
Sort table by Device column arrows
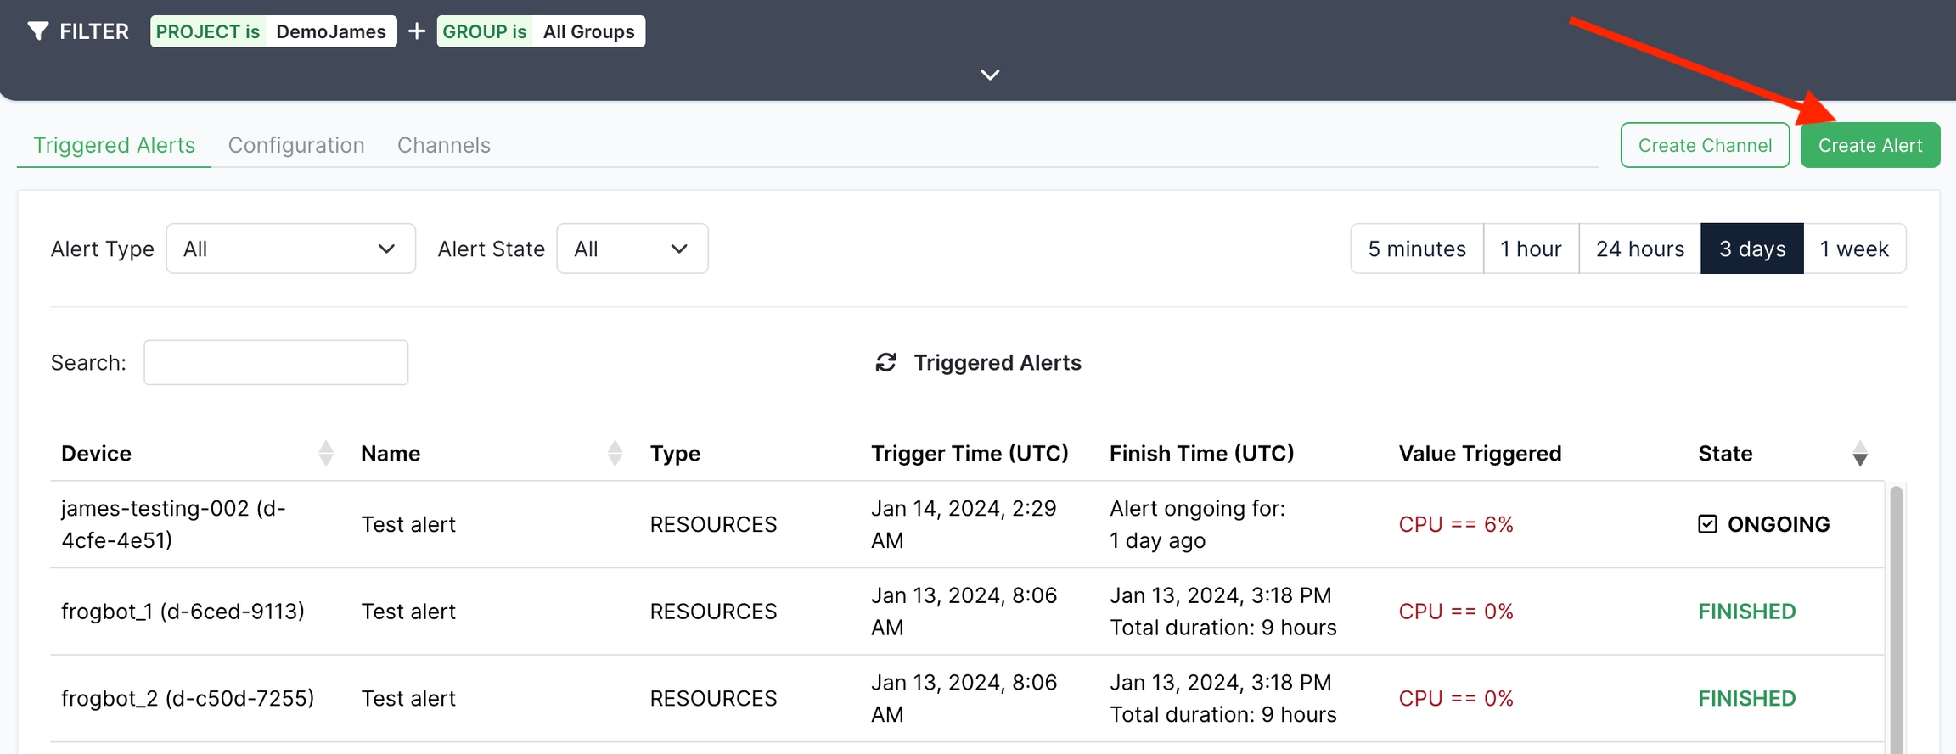coord(326,454)
